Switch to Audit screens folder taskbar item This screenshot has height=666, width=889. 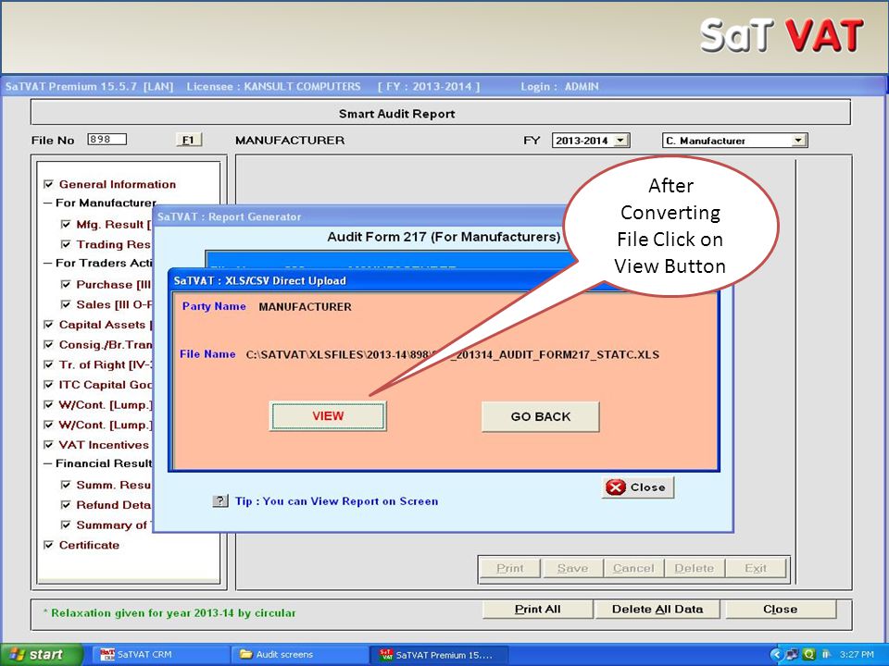[x=298, y=655]
